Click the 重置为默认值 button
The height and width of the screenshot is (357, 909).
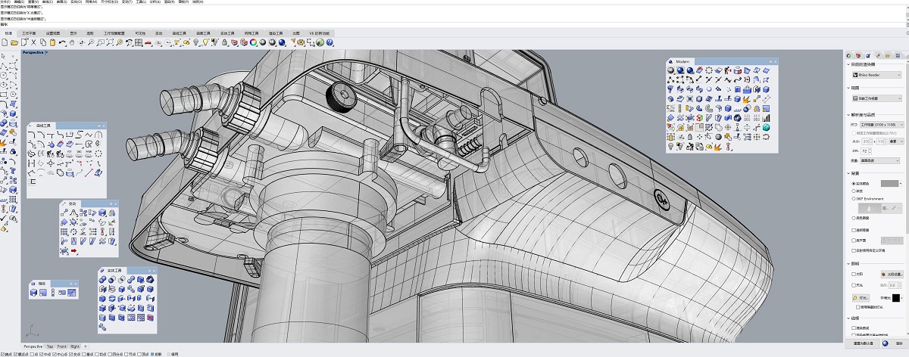(861, 343)
